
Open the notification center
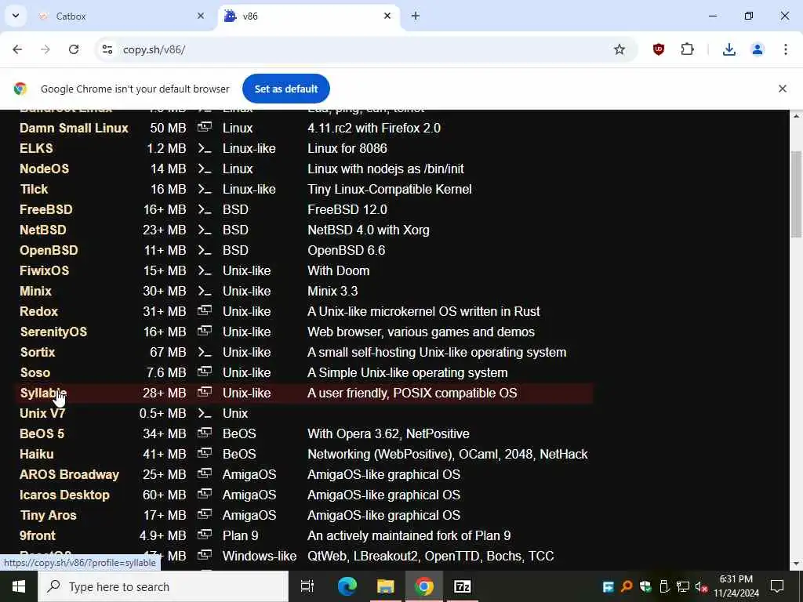point(777,586)
